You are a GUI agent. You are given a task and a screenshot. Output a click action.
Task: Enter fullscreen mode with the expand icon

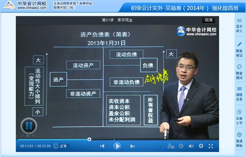211,146
